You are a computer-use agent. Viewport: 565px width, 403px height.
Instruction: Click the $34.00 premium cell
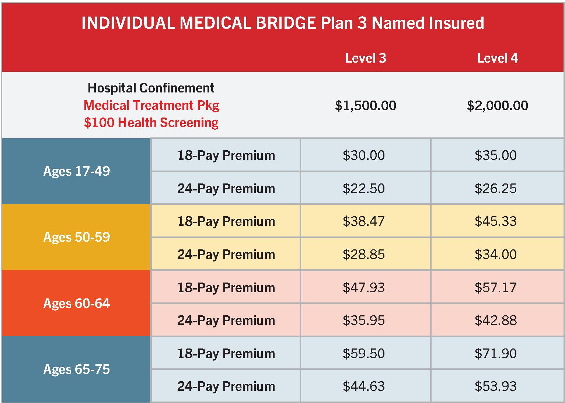pyautogui.click(x=496, y=255)
